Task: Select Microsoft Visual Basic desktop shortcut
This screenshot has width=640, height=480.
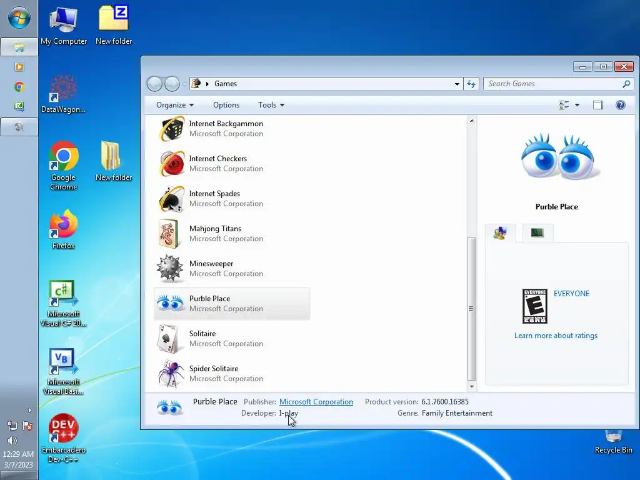Action: [x=64, y=371]
